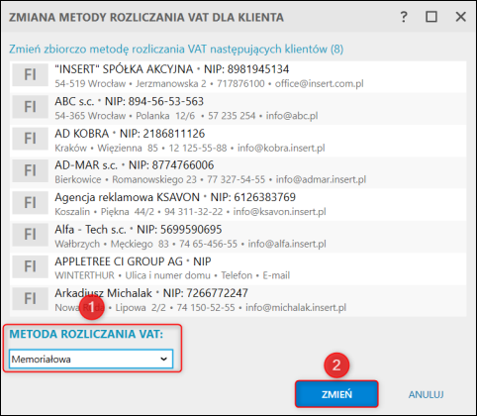Confirm with the ZMIEŃ button
Screen dimensions: 477x416
pos(336,394)
